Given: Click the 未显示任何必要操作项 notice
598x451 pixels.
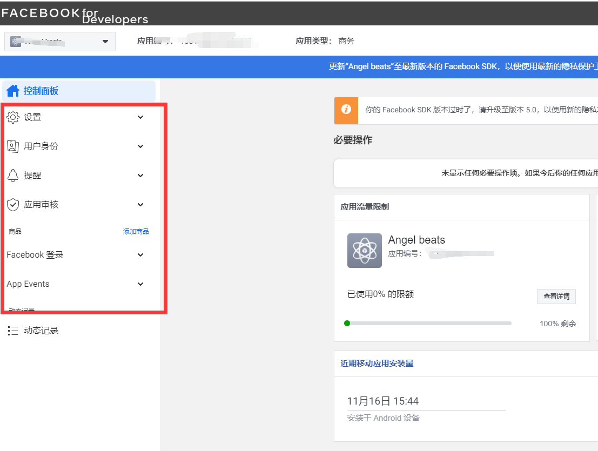Looking at the screenshot, I should click(520, 173).
